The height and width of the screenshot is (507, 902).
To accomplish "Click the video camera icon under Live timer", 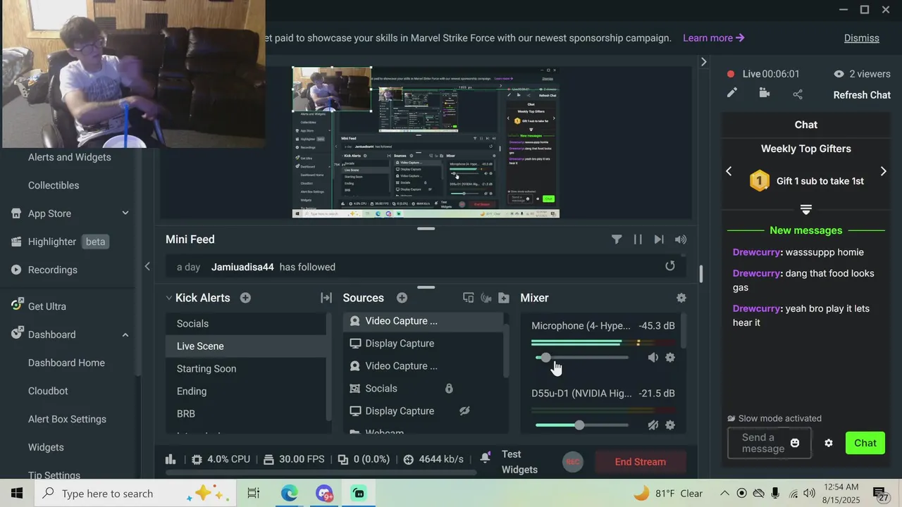I will click(765, 93).
